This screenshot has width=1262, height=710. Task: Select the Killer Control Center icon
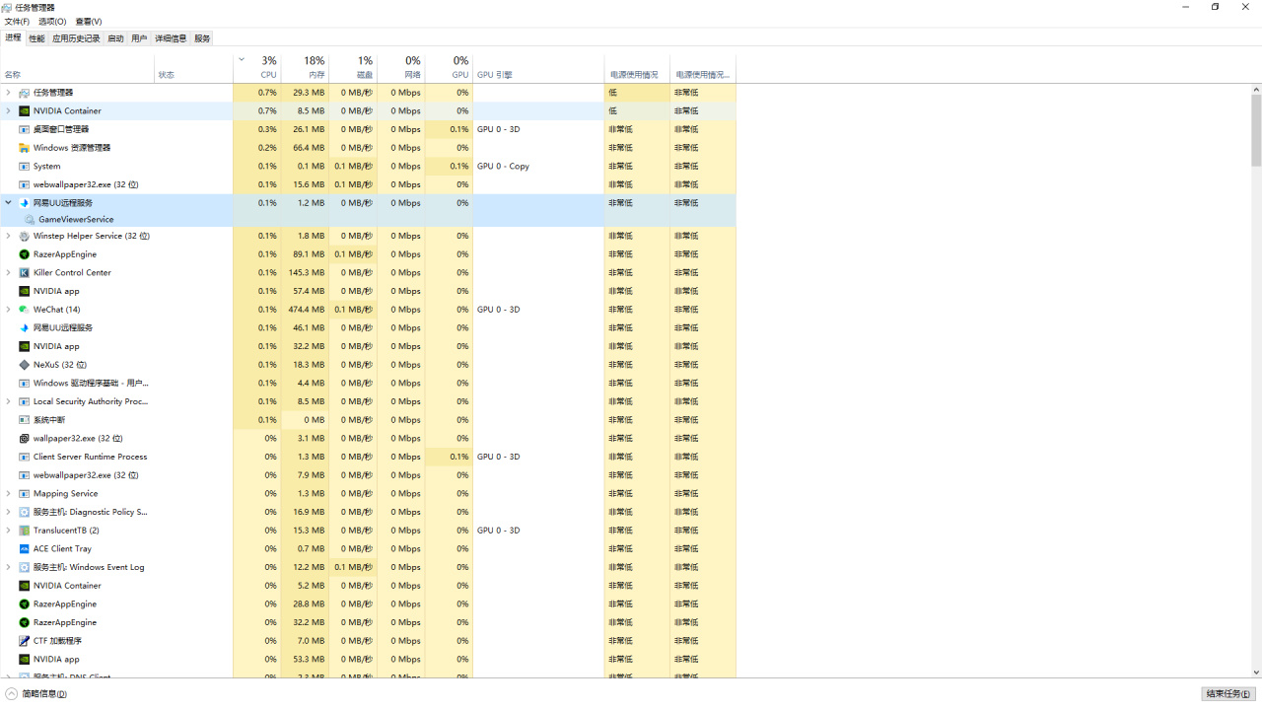pyautogui.click(x=25, y=272)
